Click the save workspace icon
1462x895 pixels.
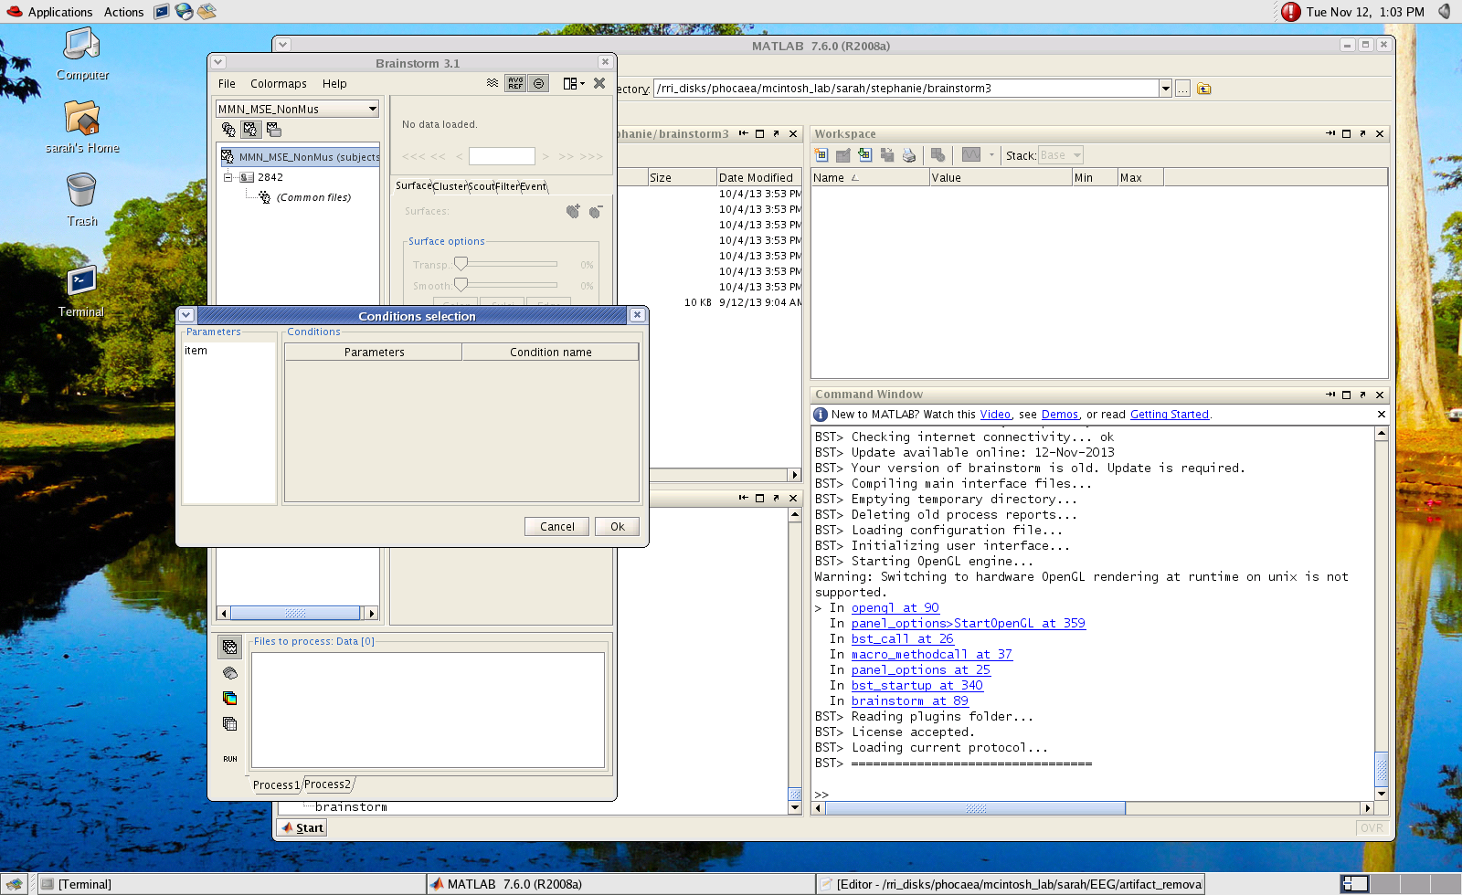point(886,155)
